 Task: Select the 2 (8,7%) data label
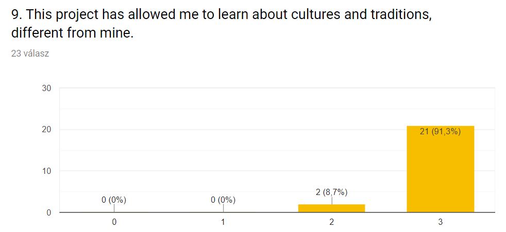(x=331, y=192)
